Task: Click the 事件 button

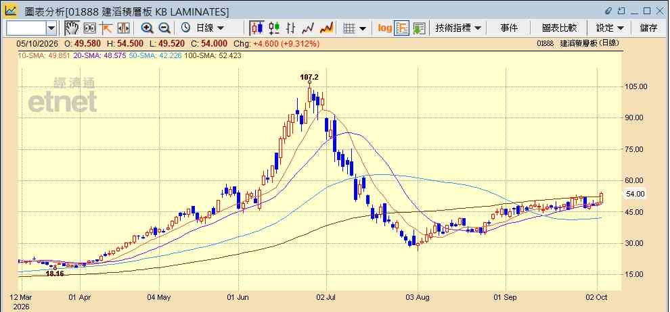Action: tap(509, 28)
